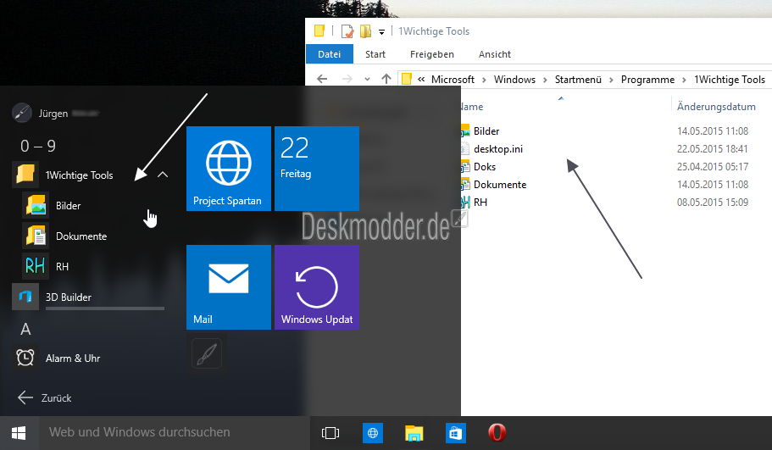Click Startmenü in the address breadcrumb
Viewport: 772px width, 450px height.
click(x=578, y=80)
